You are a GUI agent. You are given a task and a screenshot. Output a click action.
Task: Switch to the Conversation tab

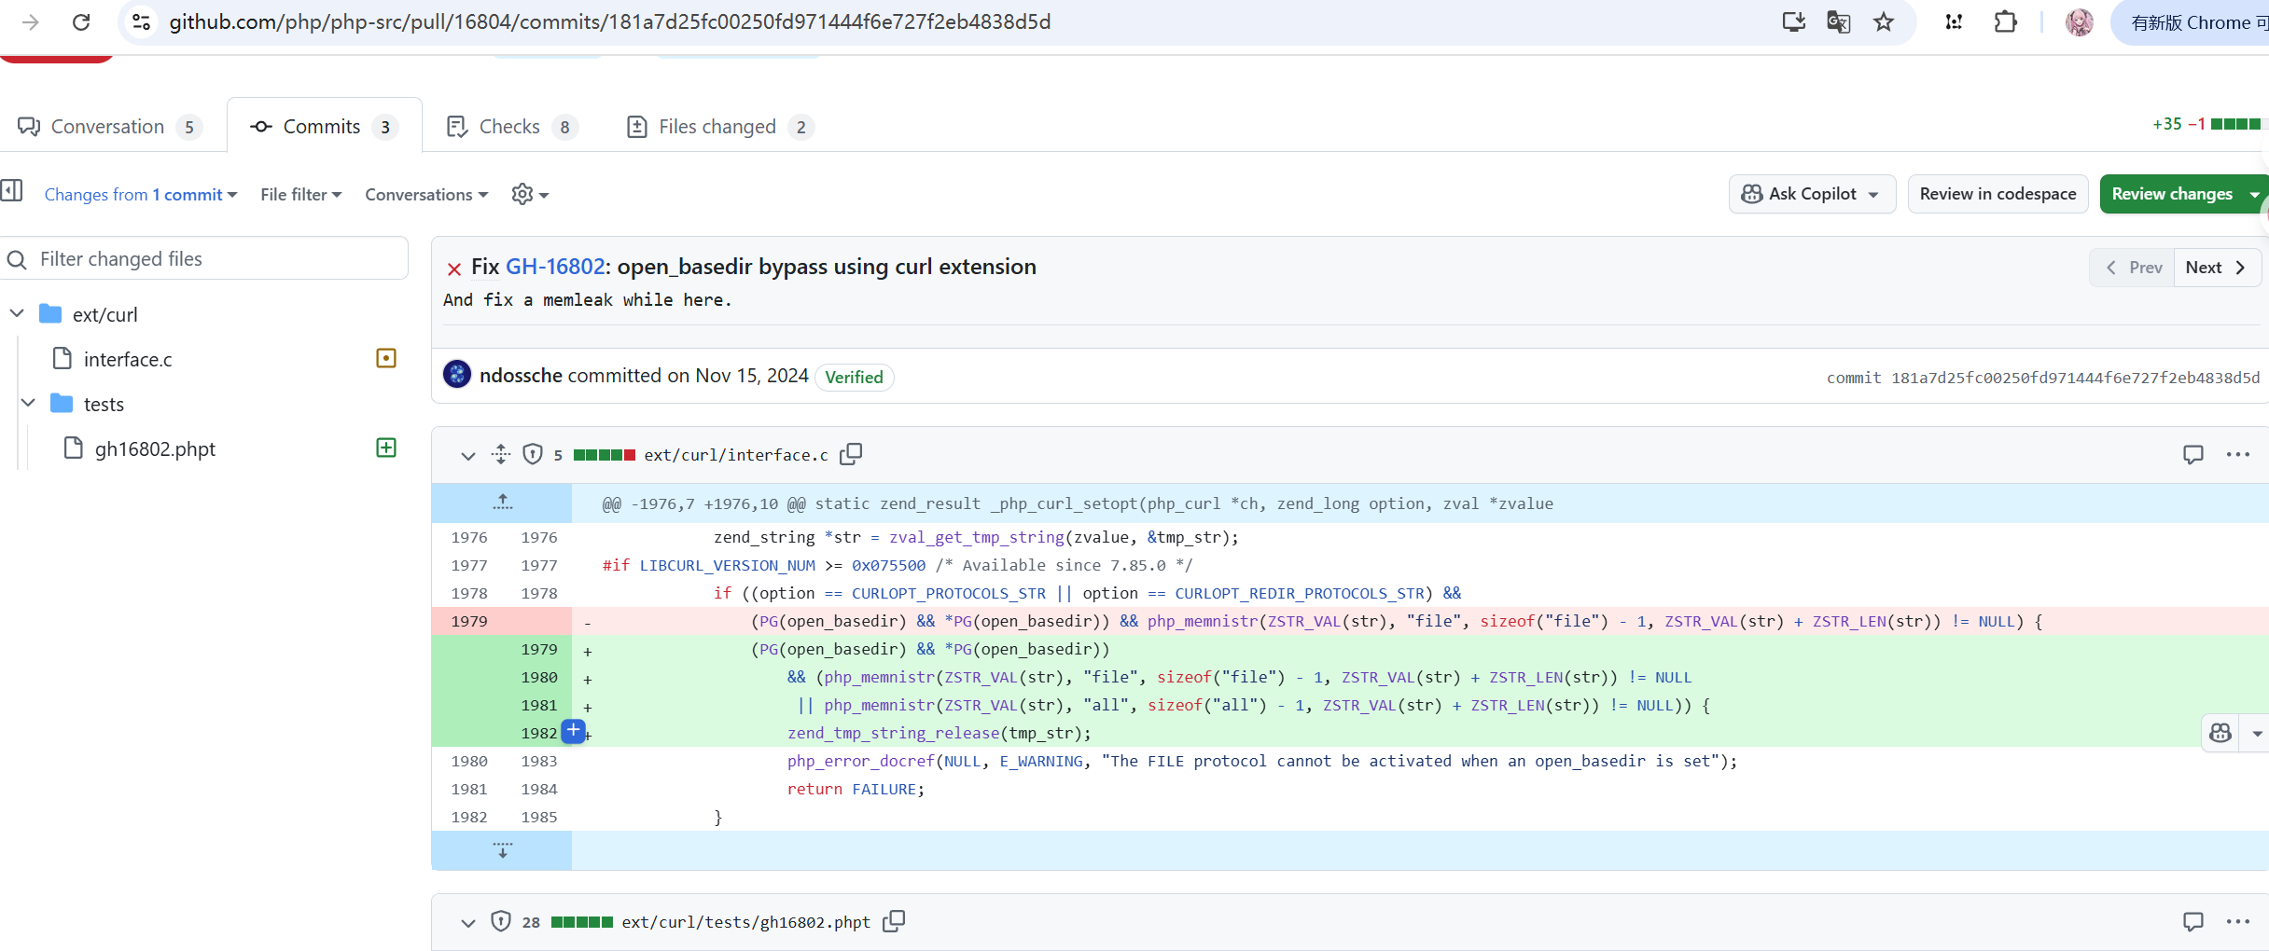pos(108,127)
